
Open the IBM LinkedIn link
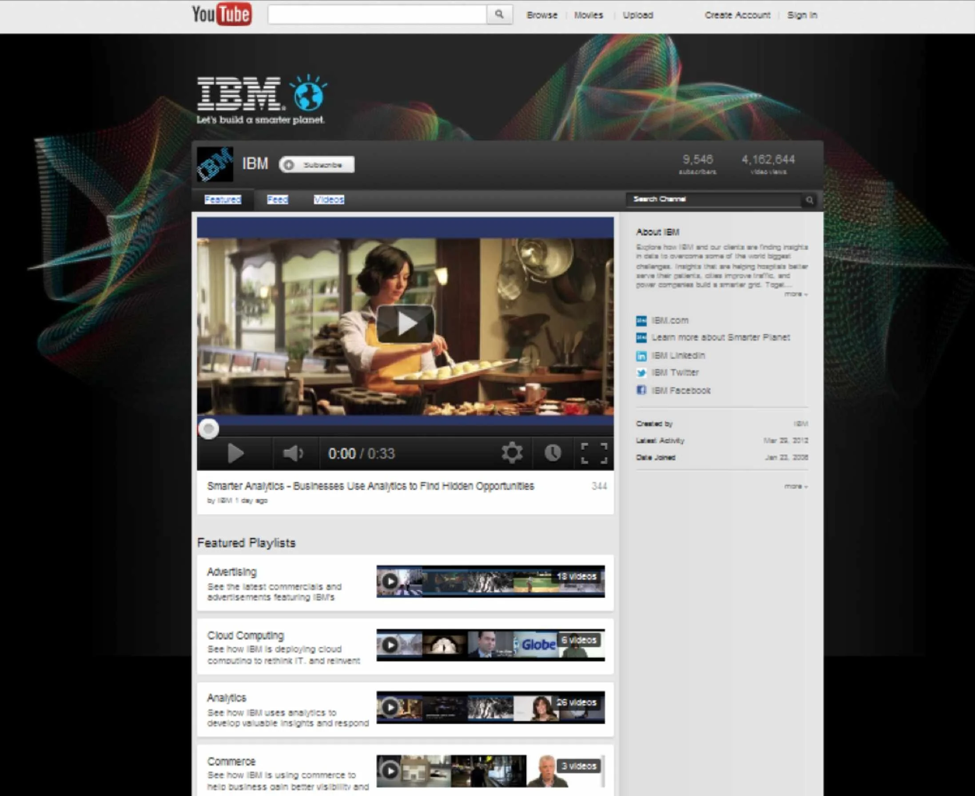[x=678, y=356]
